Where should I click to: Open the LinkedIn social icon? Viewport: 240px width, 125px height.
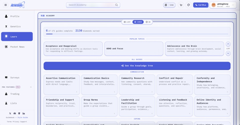[24, 113]
